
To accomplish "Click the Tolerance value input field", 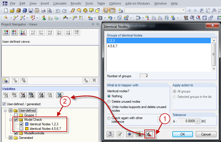I will point(187,121).
